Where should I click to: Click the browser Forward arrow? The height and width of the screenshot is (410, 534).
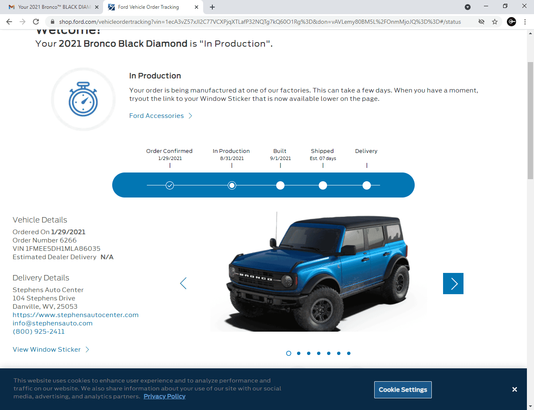[23, 22]
